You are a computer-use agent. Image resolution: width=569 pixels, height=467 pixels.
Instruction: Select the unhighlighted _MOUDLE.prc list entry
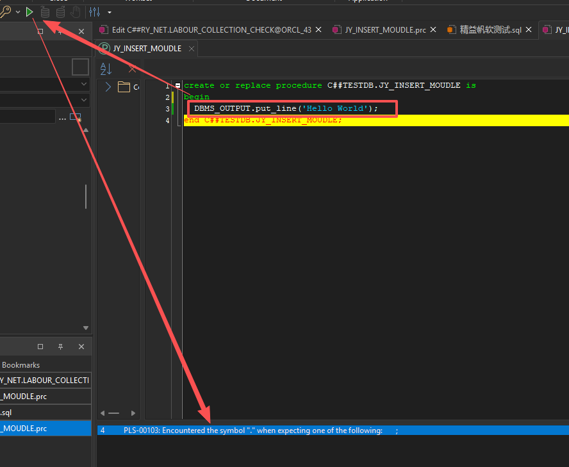pos(45,397)
